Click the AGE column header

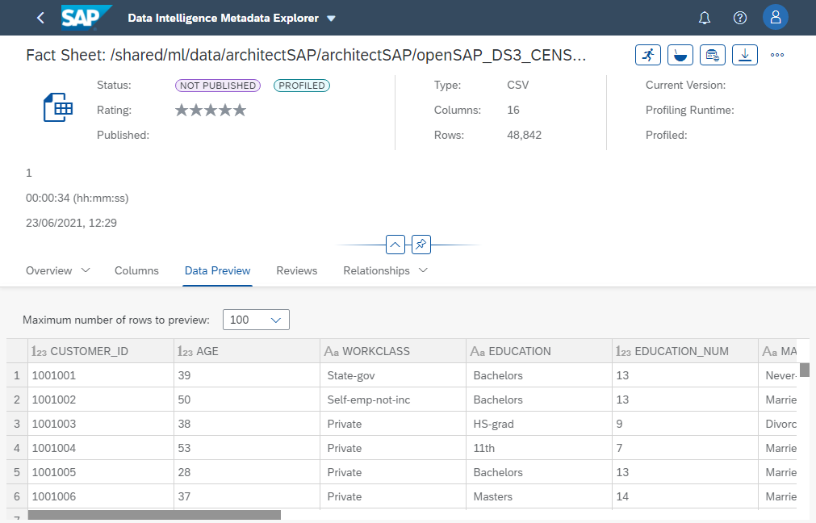pyautogui.click(x=207, y=351)
